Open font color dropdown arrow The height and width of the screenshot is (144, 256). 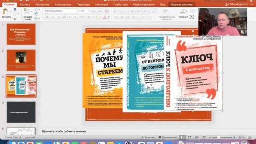[108, 17]
